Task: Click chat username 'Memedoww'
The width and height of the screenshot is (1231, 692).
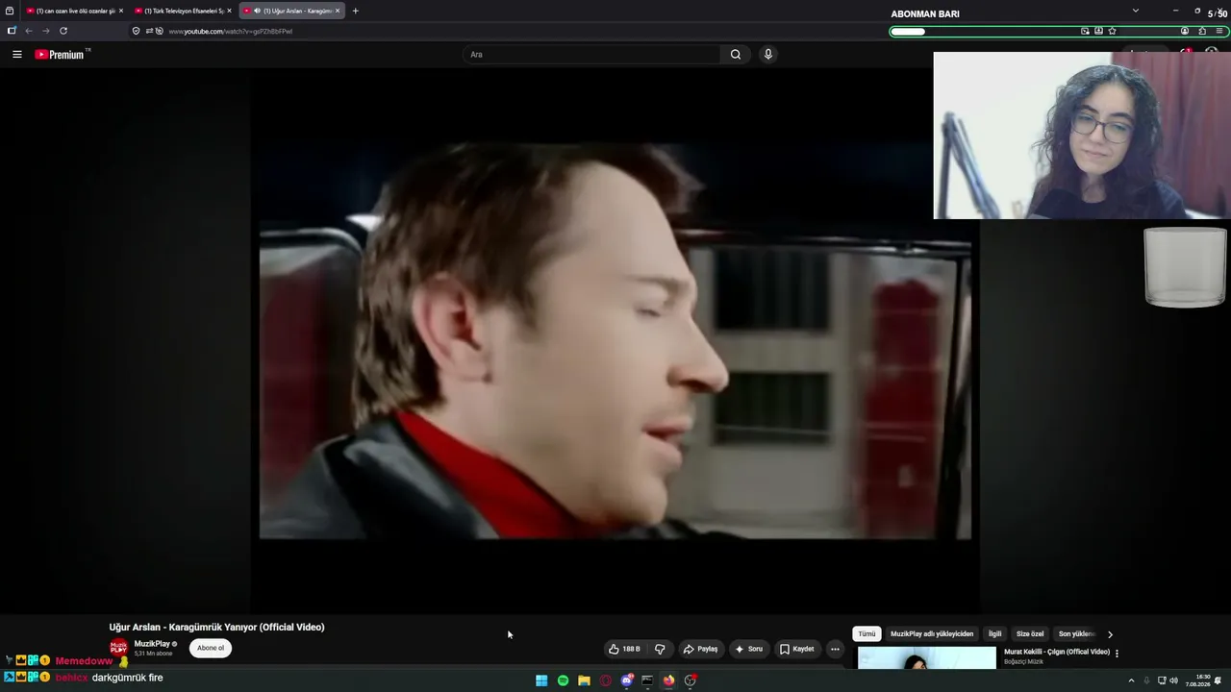Action: pos(84,661)
